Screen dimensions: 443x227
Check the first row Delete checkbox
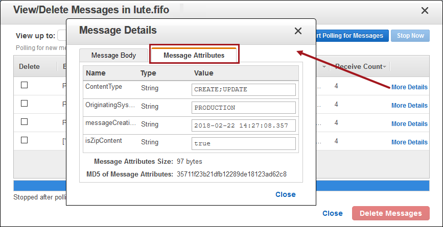(x=24, y=85)
